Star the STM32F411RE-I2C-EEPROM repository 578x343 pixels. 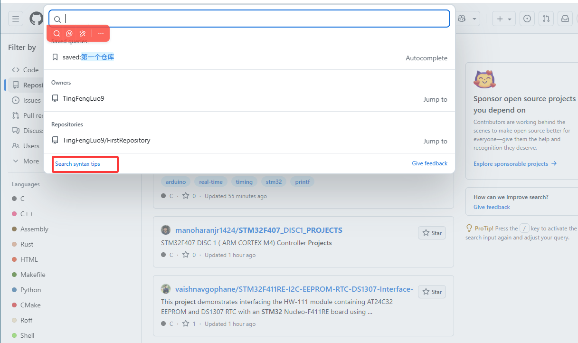432,292
